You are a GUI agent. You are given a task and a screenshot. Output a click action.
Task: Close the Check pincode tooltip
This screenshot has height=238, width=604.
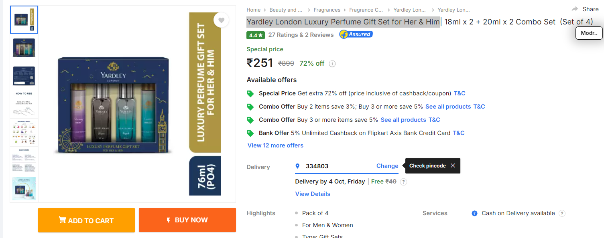(x=453, y=165)
